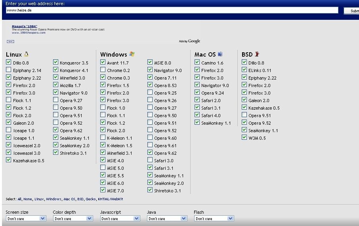Click the BSD daemon icon
The image size is (359, 226).
coord(257,54)
